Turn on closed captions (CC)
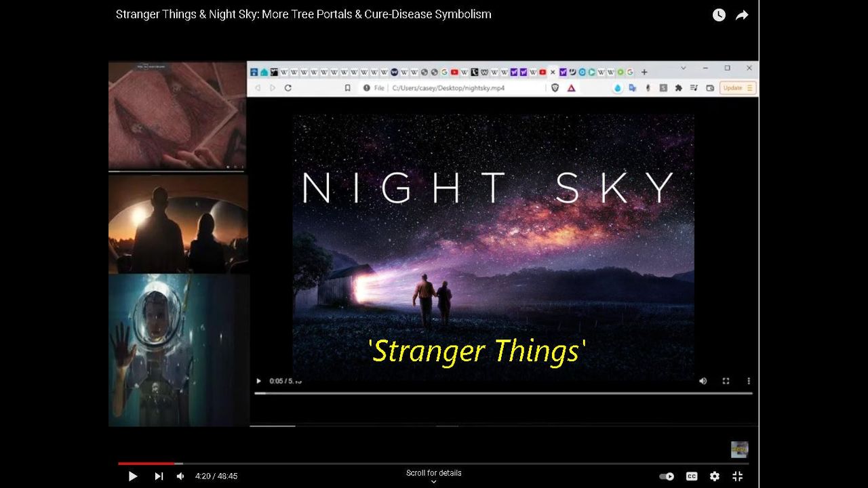Viewport: 868px width, 488px height. [x=692, y=476]
